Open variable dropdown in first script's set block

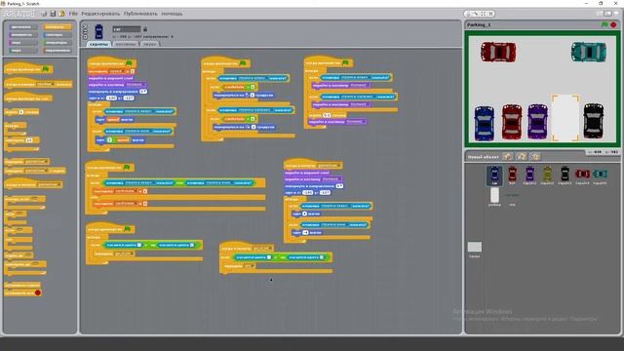point(117,71)
